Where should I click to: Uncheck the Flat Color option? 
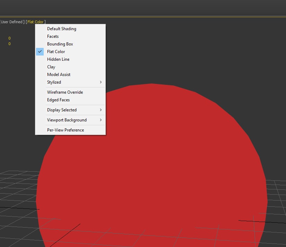coord(70,52)
